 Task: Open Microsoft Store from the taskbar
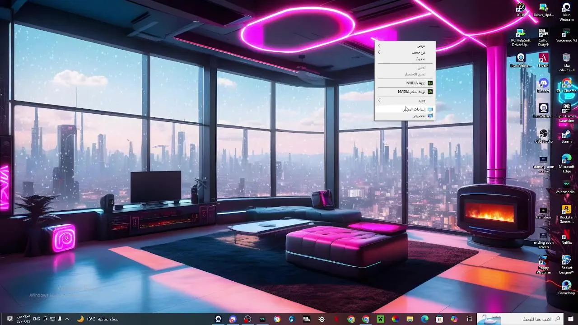[439, 319]
